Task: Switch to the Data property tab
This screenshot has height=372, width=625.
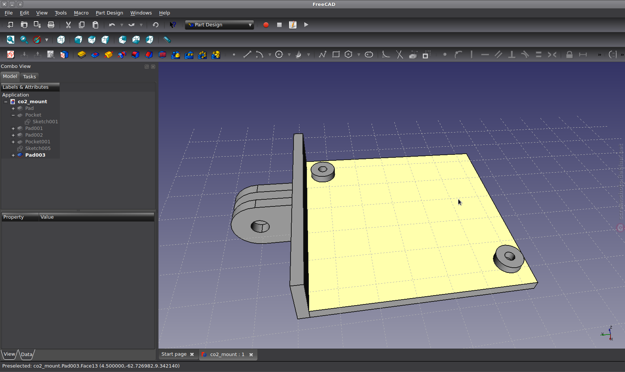Action: [x=26, y=354]
